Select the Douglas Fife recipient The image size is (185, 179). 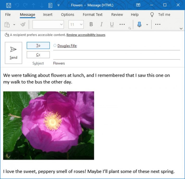[67, 46]
